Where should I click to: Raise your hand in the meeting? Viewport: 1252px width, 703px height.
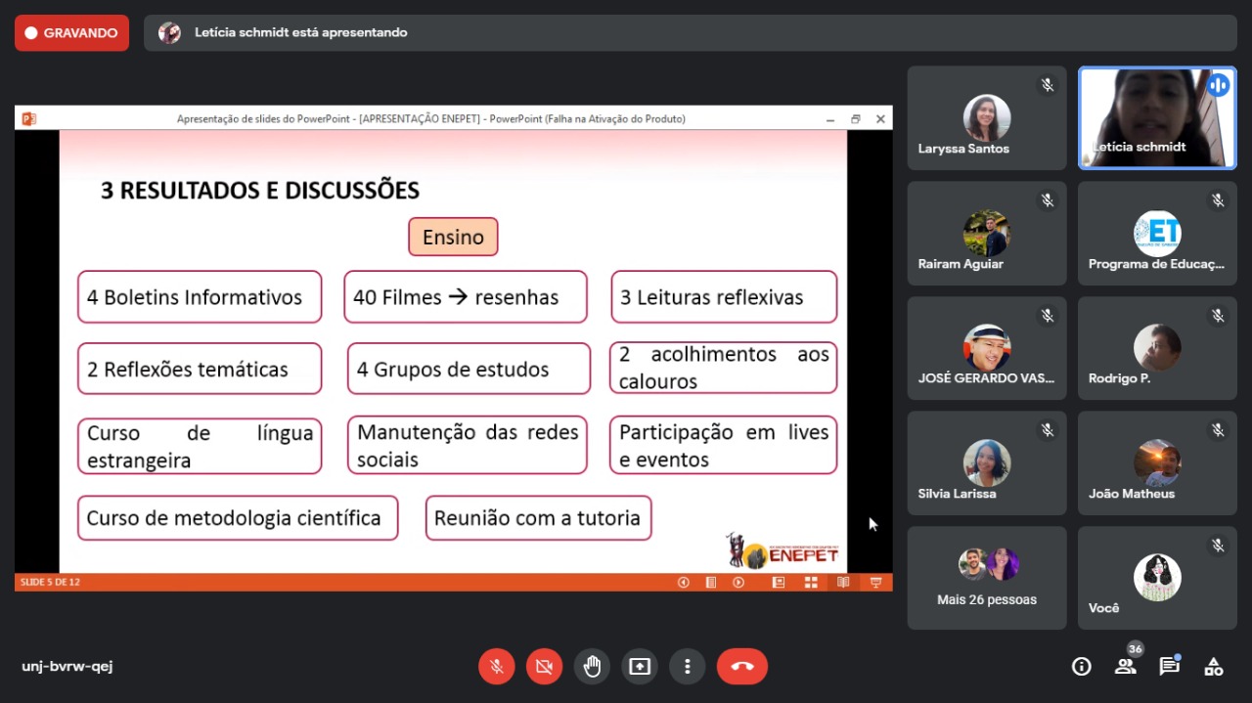[592, 667]
